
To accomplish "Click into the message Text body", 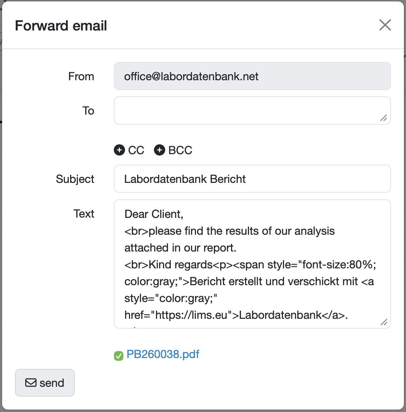I will [252, 264].
